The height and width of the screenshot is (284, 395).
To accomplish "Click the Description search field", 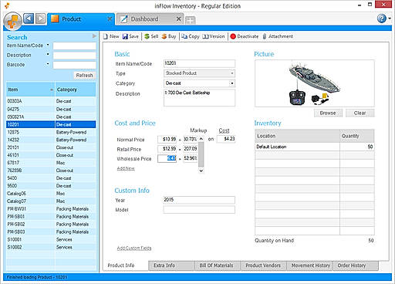I will pos(74,56).
